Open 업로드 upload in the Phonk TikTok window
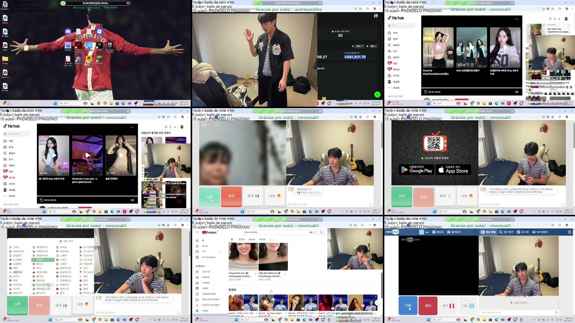575x323 pixels. click(393, 57)
